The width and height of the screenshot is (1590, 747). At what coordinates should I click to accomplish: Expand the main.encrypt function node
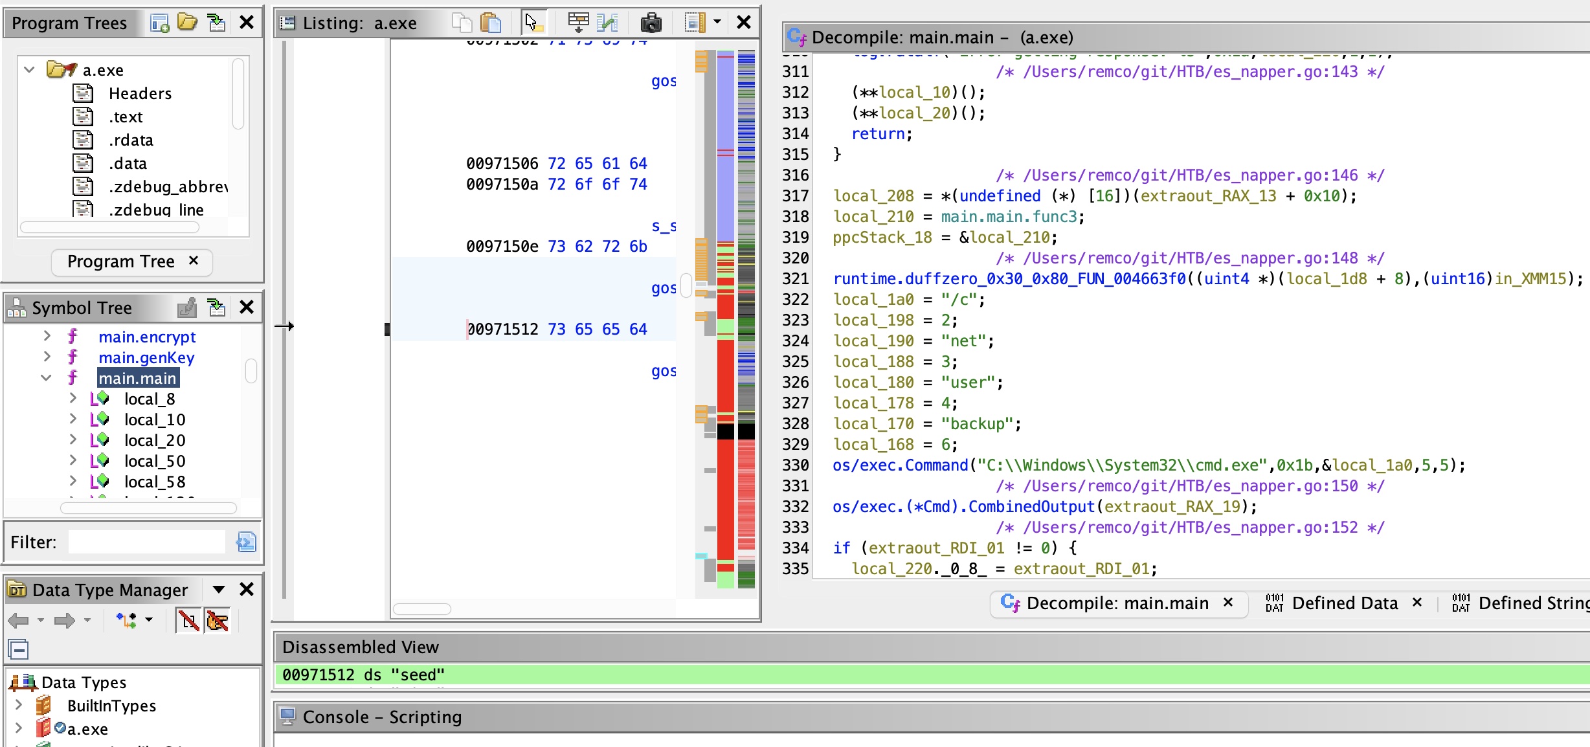(46, 337)
